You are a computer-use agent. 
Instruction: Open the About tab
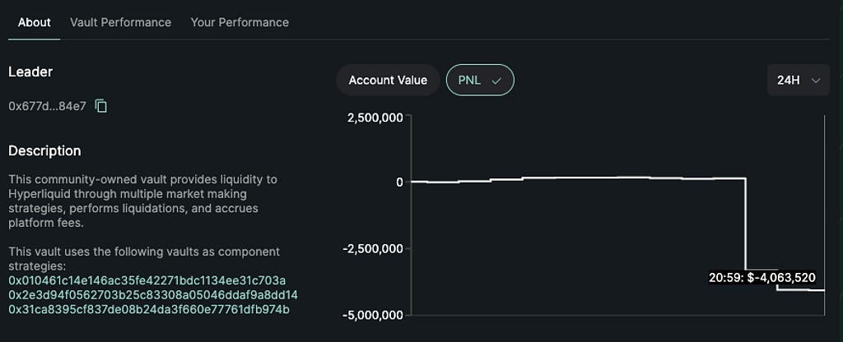coord(35,22)
